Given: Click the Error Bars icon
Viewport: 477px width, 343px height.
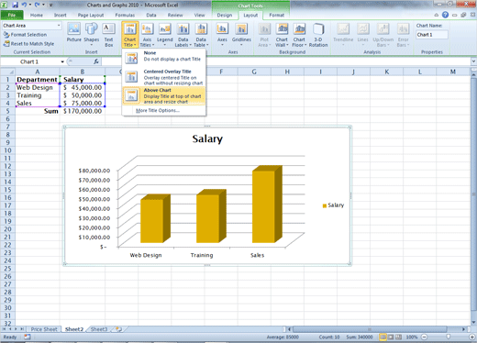Looking at the screenshot, I should pyautogui.click(x=403, y=35).
